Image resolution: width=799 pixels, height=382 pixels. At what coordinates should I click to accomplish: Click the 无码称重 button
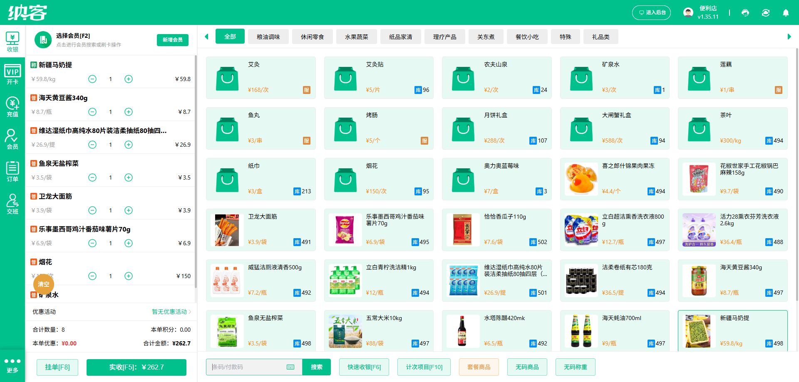(x=576, y=367)
